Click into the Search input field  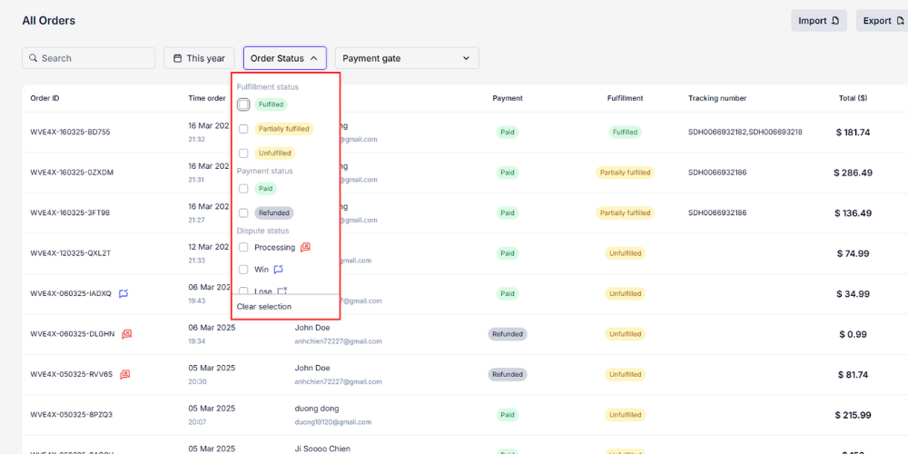tap(95, 58)
